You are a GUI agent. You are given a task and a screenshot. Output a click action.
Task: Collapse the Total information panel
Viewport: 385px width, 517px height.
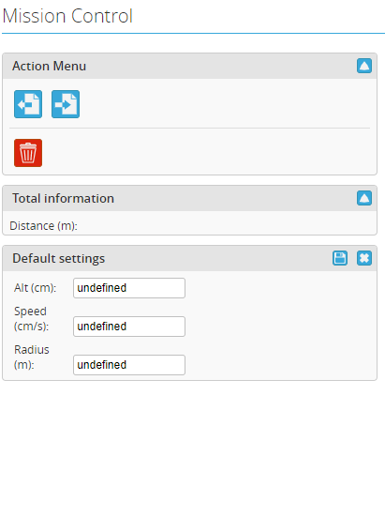tap(364, 198)
